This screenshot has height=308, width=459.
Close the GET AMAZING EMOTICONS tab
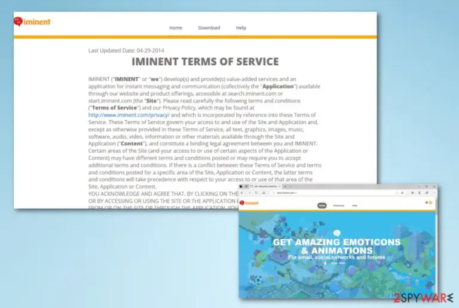click(280, 187)
